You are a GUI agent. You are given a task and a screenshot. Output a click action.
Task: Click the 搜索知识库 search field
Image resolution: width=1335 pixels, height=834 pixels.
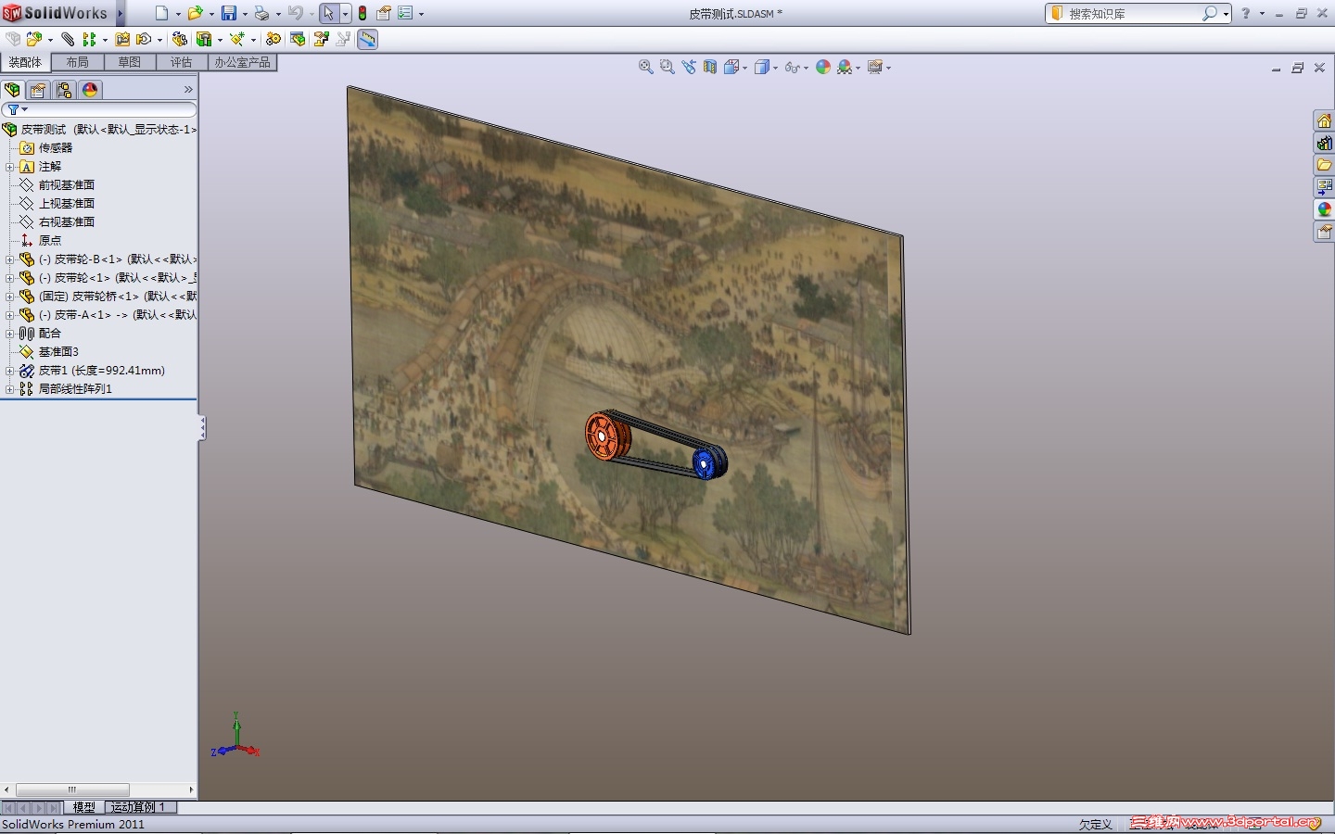coord(1131,14)
